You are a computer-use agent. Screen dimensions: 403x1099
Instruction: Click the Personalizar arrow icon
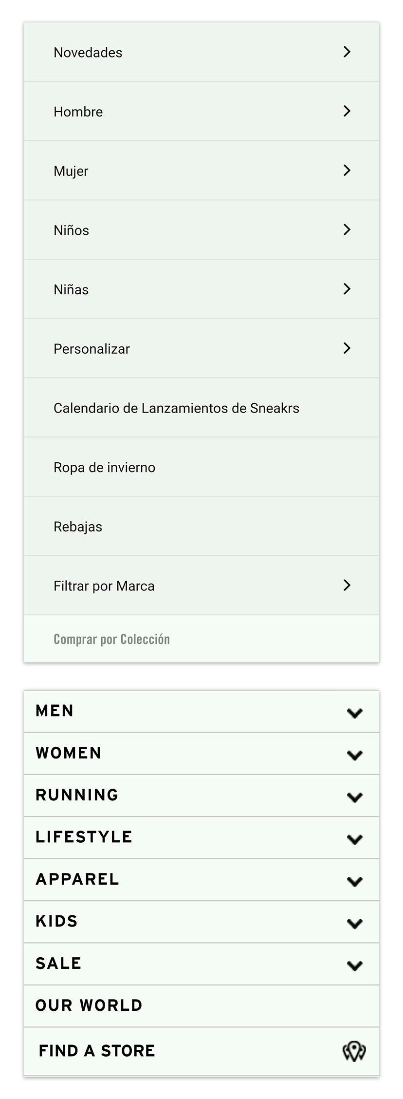[347, 348]
